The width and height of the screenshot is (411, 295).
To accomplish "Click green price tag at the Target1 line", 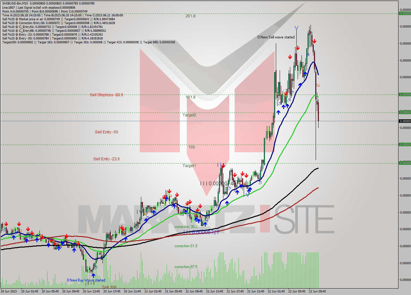I will point(405,163).
